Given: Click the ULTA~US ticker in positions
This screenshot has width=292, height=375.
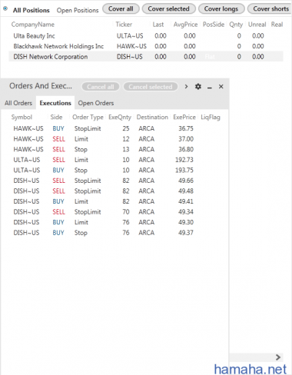Looking at the screenshot, I should point(130,36).
